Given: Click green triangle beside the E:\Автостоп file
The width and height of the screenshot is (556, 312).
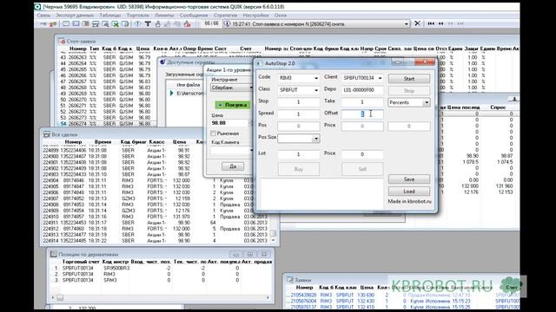Looking at the screenshot, I should tap(172, 93).
